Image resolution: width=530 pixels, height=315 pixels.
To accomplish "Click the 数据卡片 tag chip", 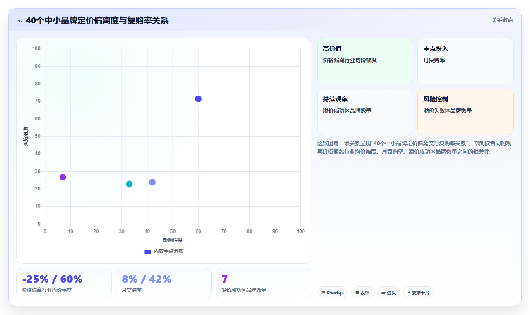I will [419, 293].
